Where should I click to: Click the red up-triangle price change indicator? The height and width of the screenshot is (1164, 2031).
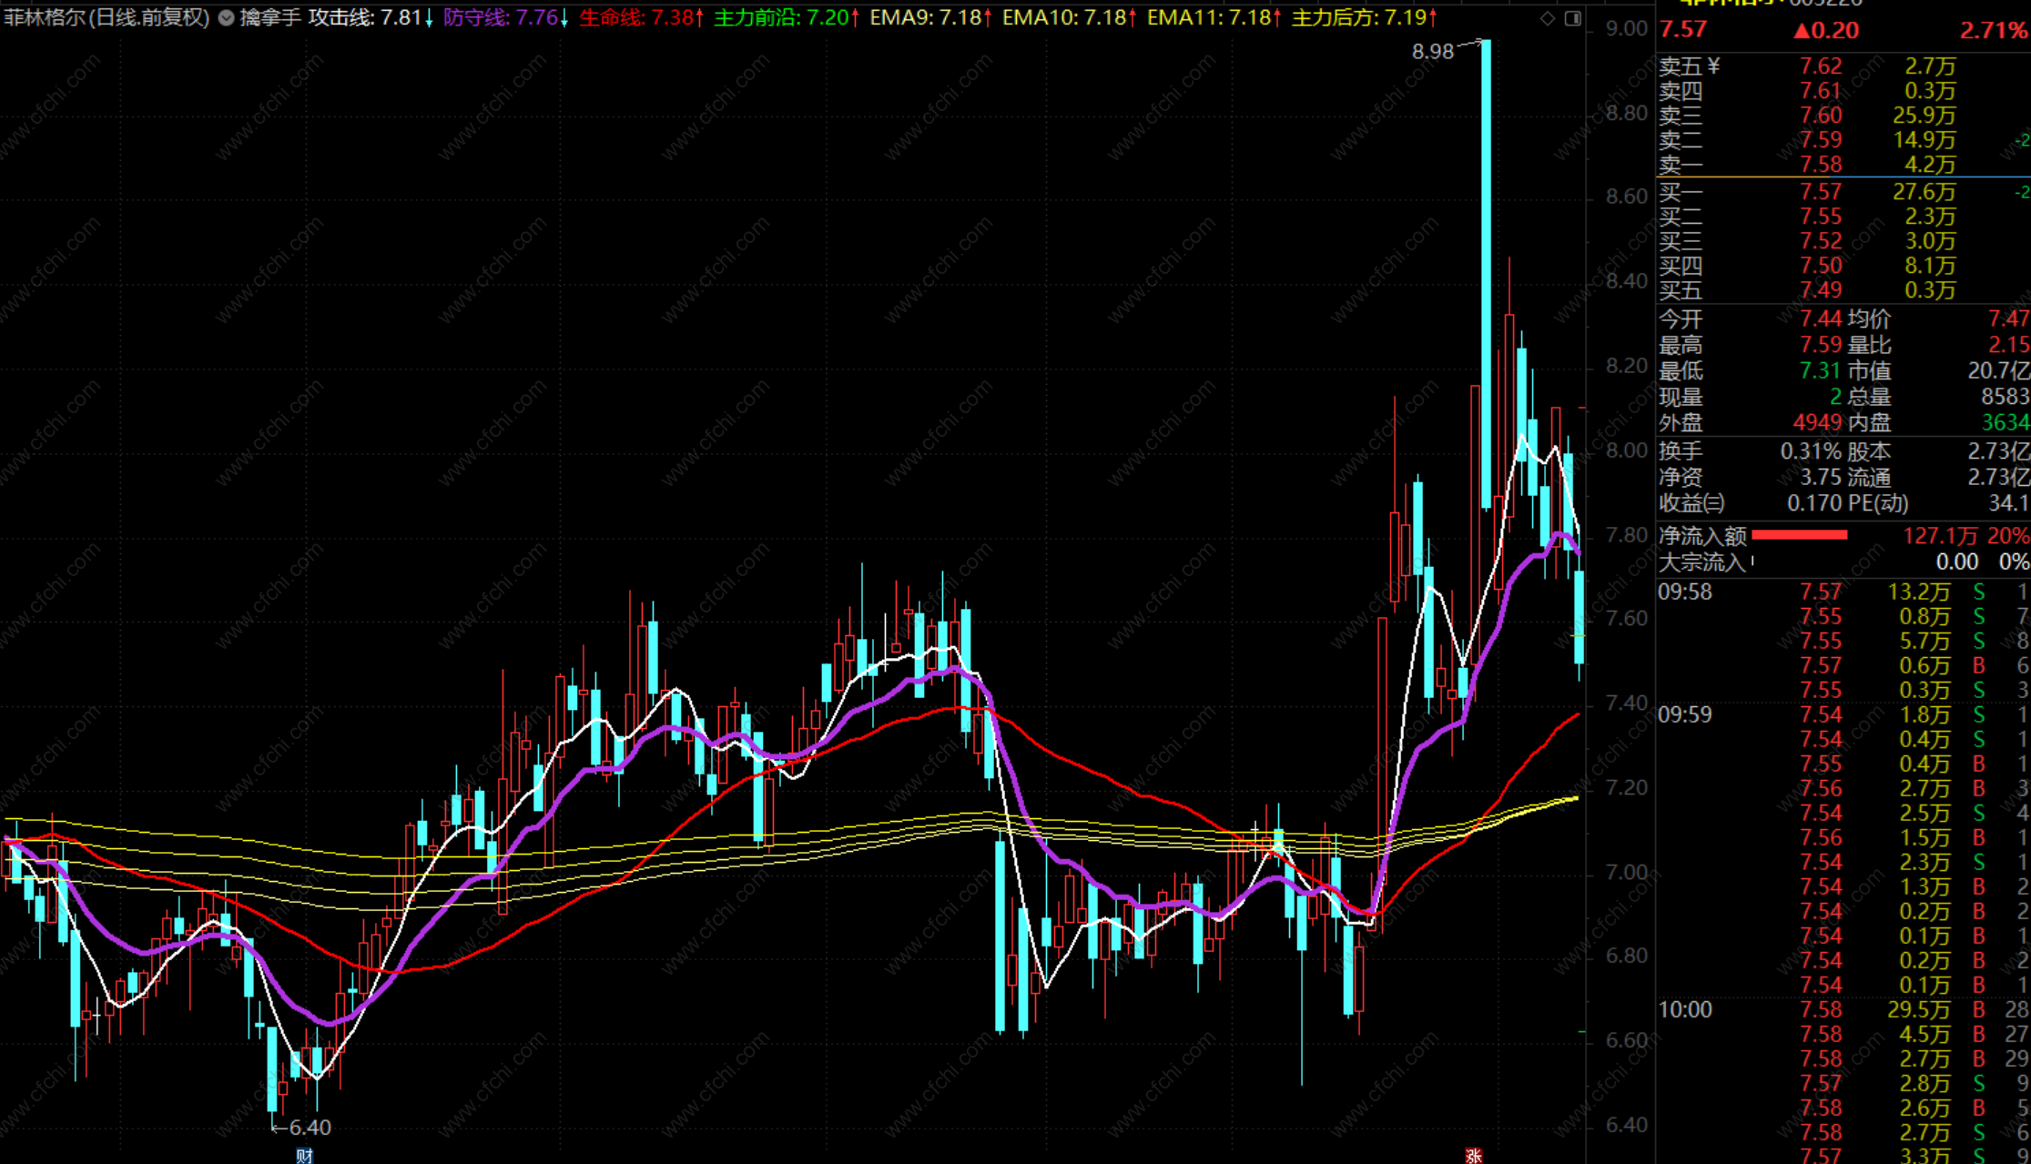1802,30
